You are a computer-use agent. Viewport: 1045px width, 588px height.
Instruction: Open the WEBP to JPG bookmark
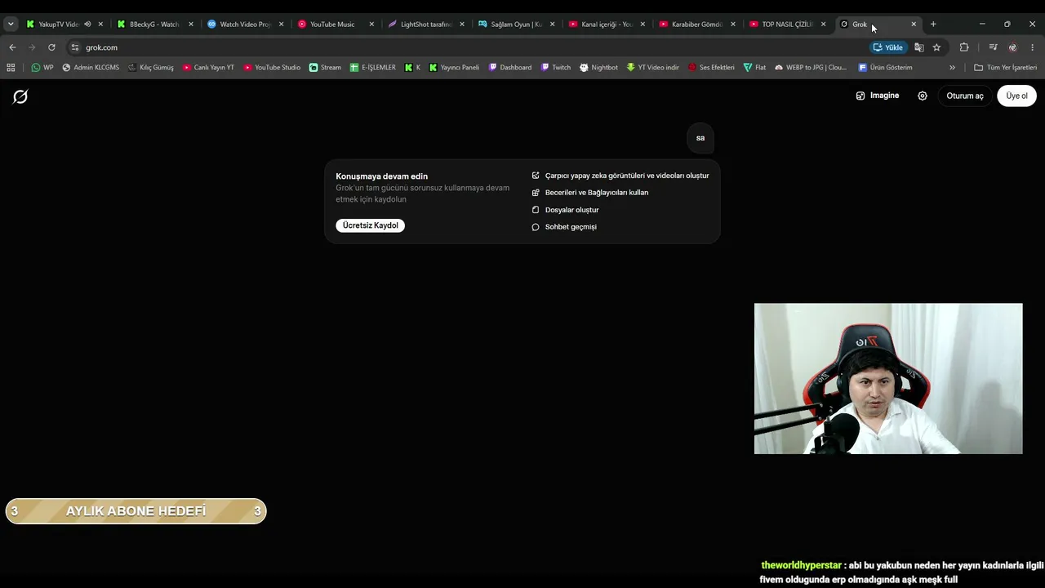point(811,68)
